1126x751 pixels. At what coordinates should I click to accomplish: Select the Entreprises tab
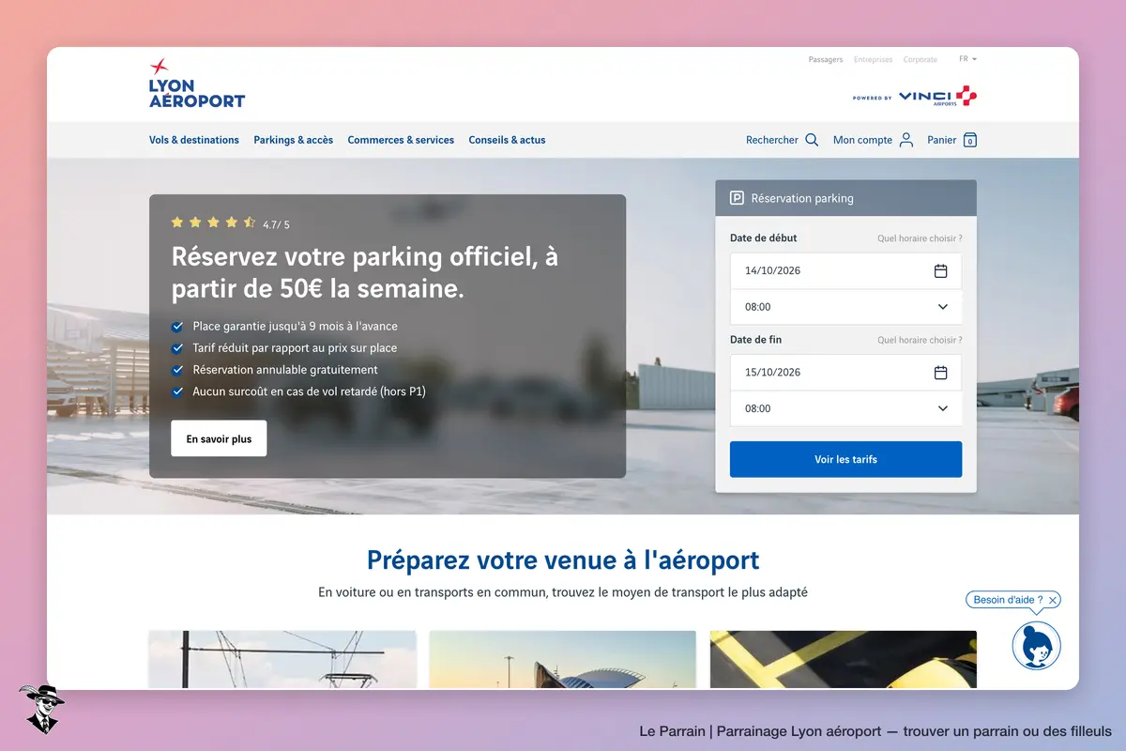[x=874, y=60]
